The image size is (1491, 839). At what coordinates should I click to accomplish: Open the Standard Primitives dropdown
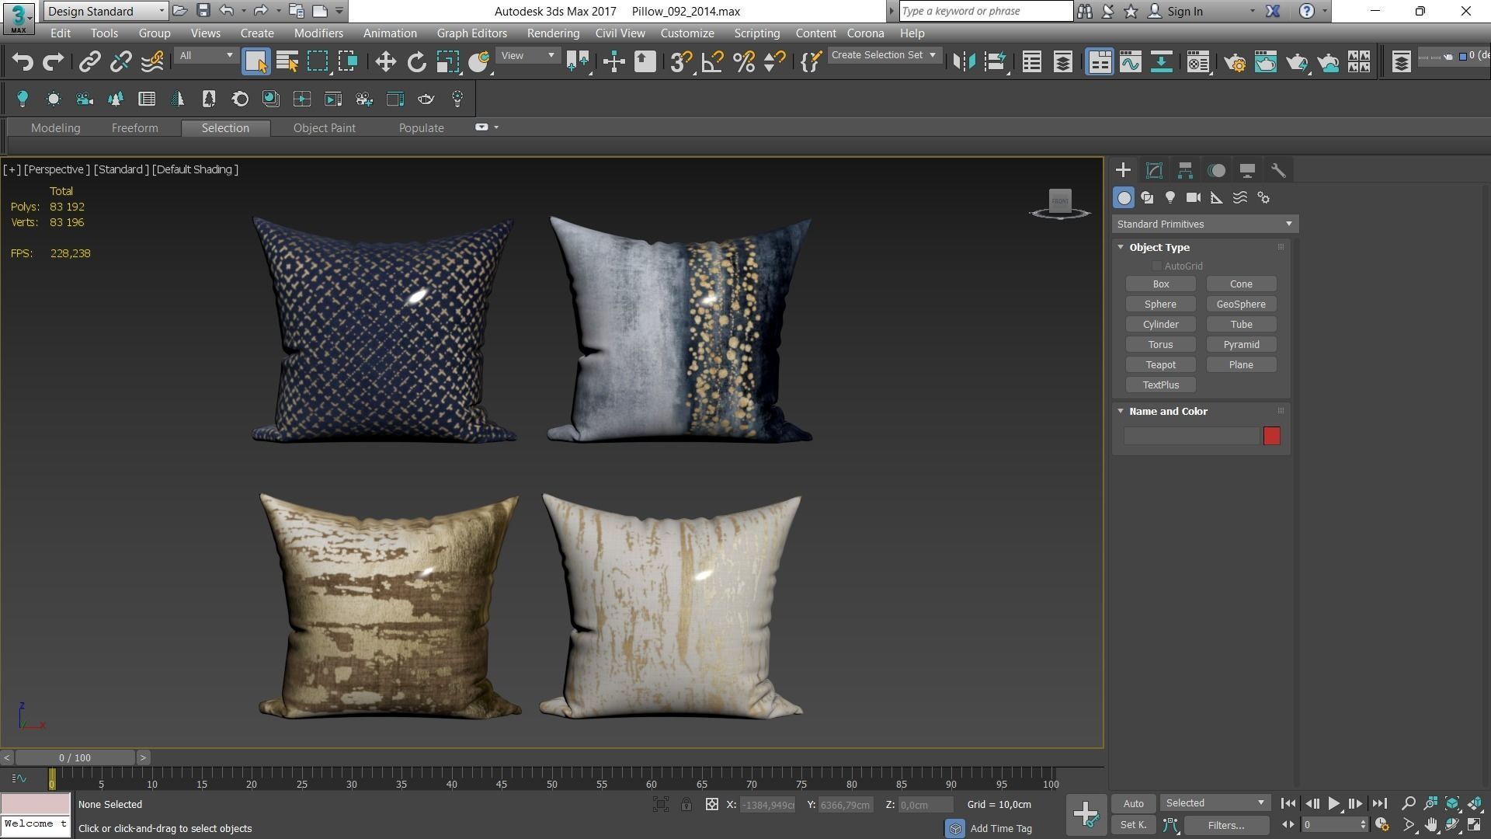pyautogui.click(x=1204, y=224)
